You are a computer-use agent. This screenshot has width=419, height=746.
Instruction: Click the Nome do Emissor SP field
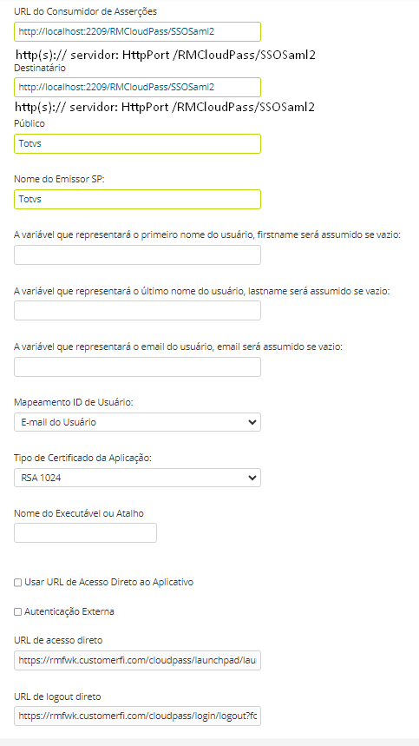137,200
